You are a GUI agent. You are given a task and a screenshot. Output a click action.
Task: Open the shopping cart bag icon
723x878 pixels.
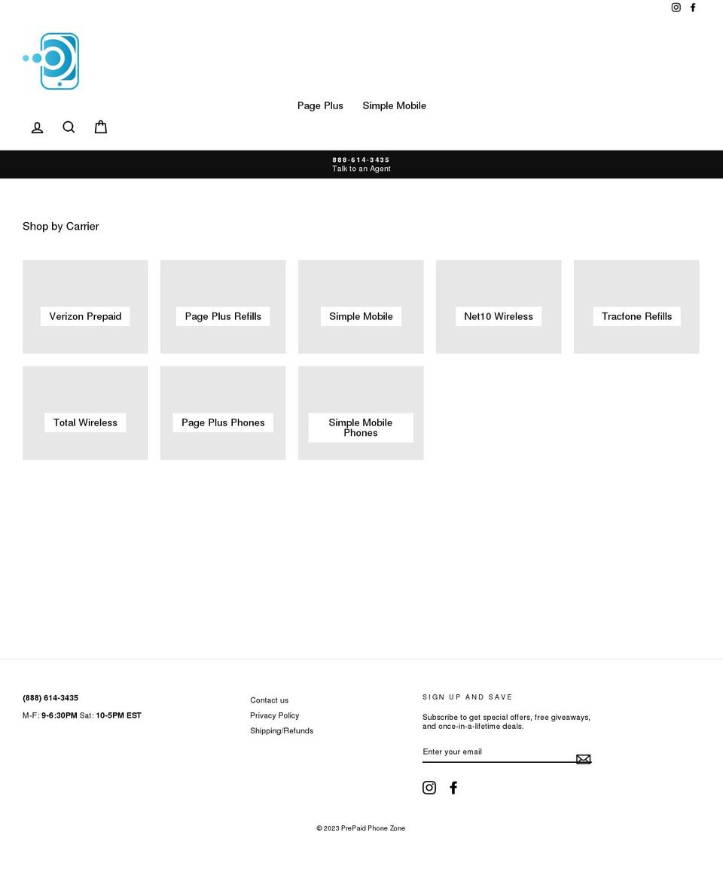pos(101,127)
